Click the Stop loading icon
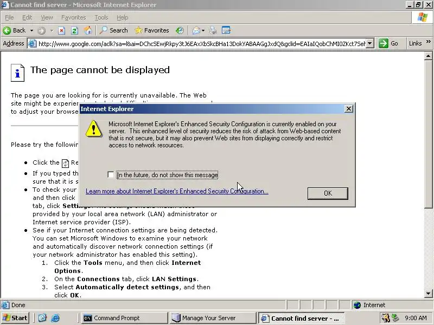This screenshot has width=434, height=325. pos(61,30)
